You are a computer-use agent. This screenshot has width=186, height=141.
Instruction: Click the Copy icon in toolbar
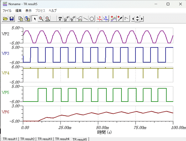[21, 19]
